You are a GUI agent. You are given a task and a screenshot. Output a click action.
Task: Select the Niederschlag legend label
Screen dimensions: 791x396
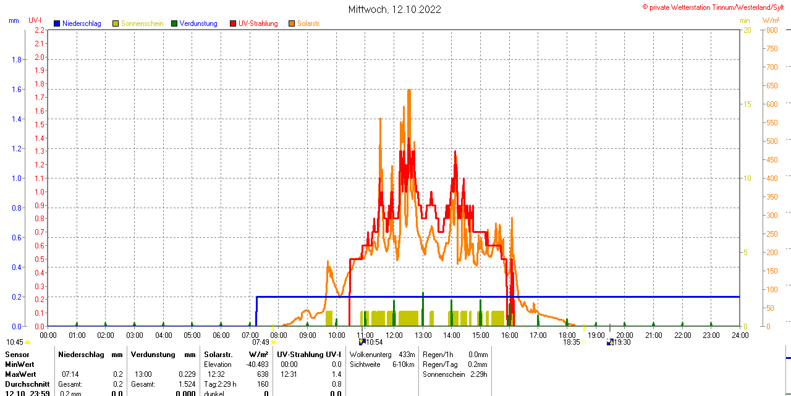(x=82, y=23)
